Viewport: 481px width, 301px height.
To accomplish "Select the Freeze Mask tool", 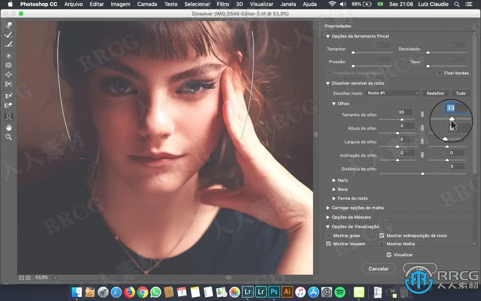I will pyautogui.click(x=9, y=96).
